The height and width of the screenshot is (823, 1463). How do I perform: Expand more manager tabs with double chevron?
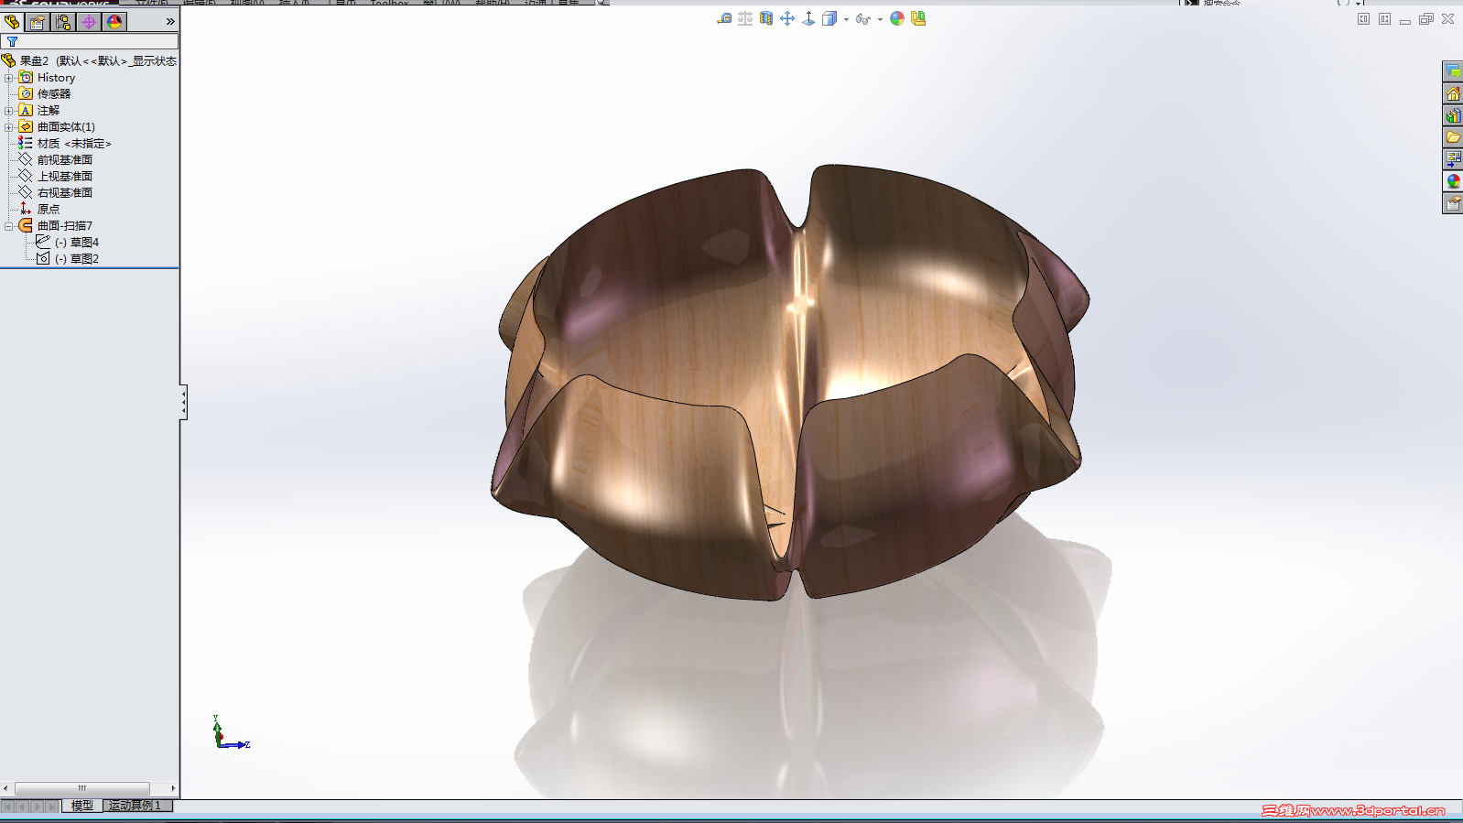point(170,22)
